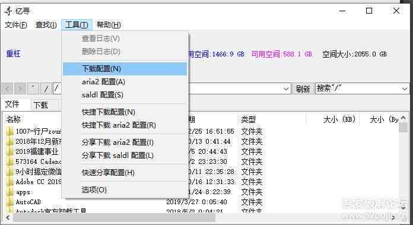The height and width of the screenshot is (225, 413).
Task: Go up one directory level
Action: point(33,89)
